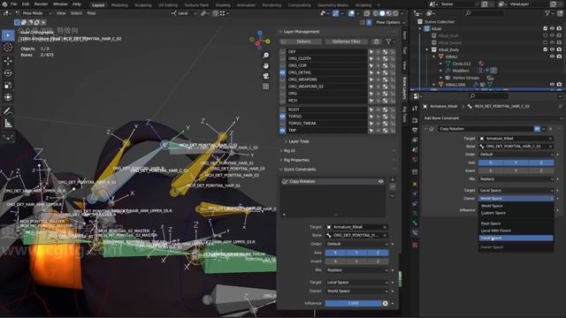This screenshot has width=566, height=318.
Task: Click the trash icon in Layer Management
Action: [377, 42]
